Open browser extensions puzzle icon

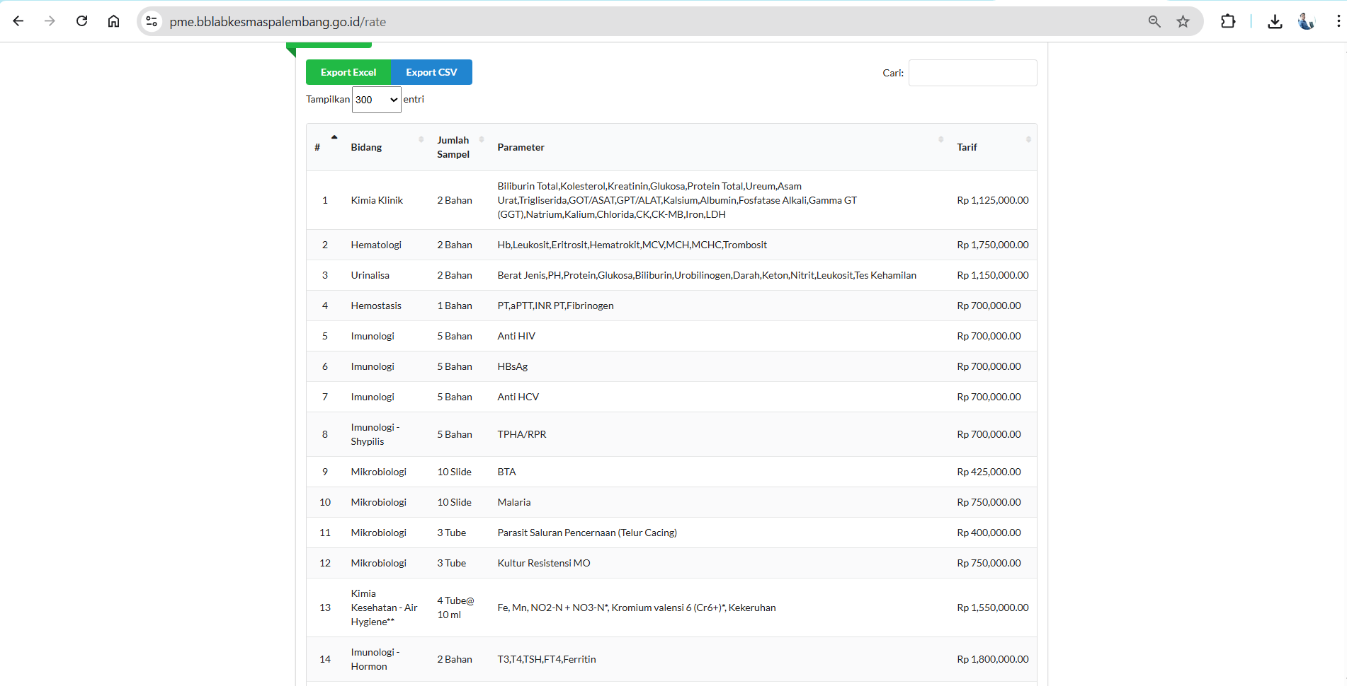tap(1228, 21)
